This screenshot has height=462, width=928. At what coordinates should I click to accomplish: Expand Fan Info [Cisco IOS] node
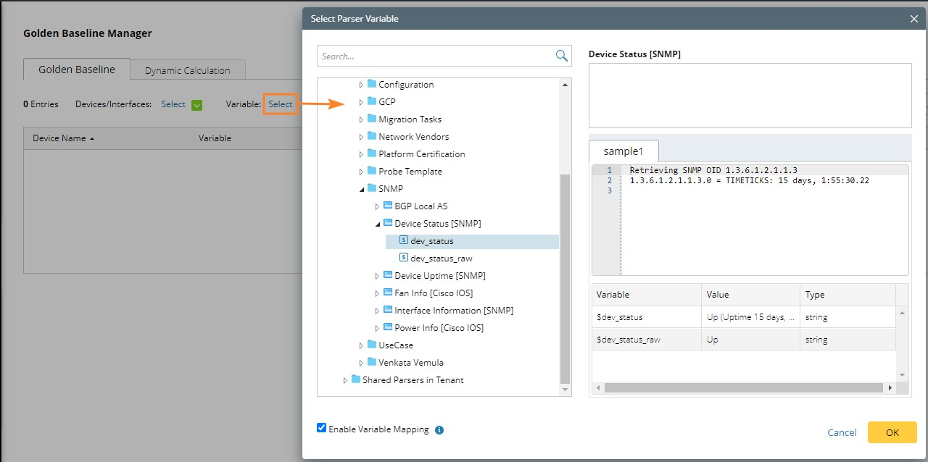377,293
